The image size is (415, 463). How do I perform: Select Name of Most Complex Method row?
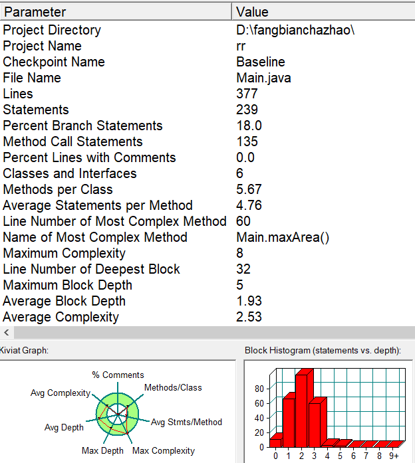[207, 237]
